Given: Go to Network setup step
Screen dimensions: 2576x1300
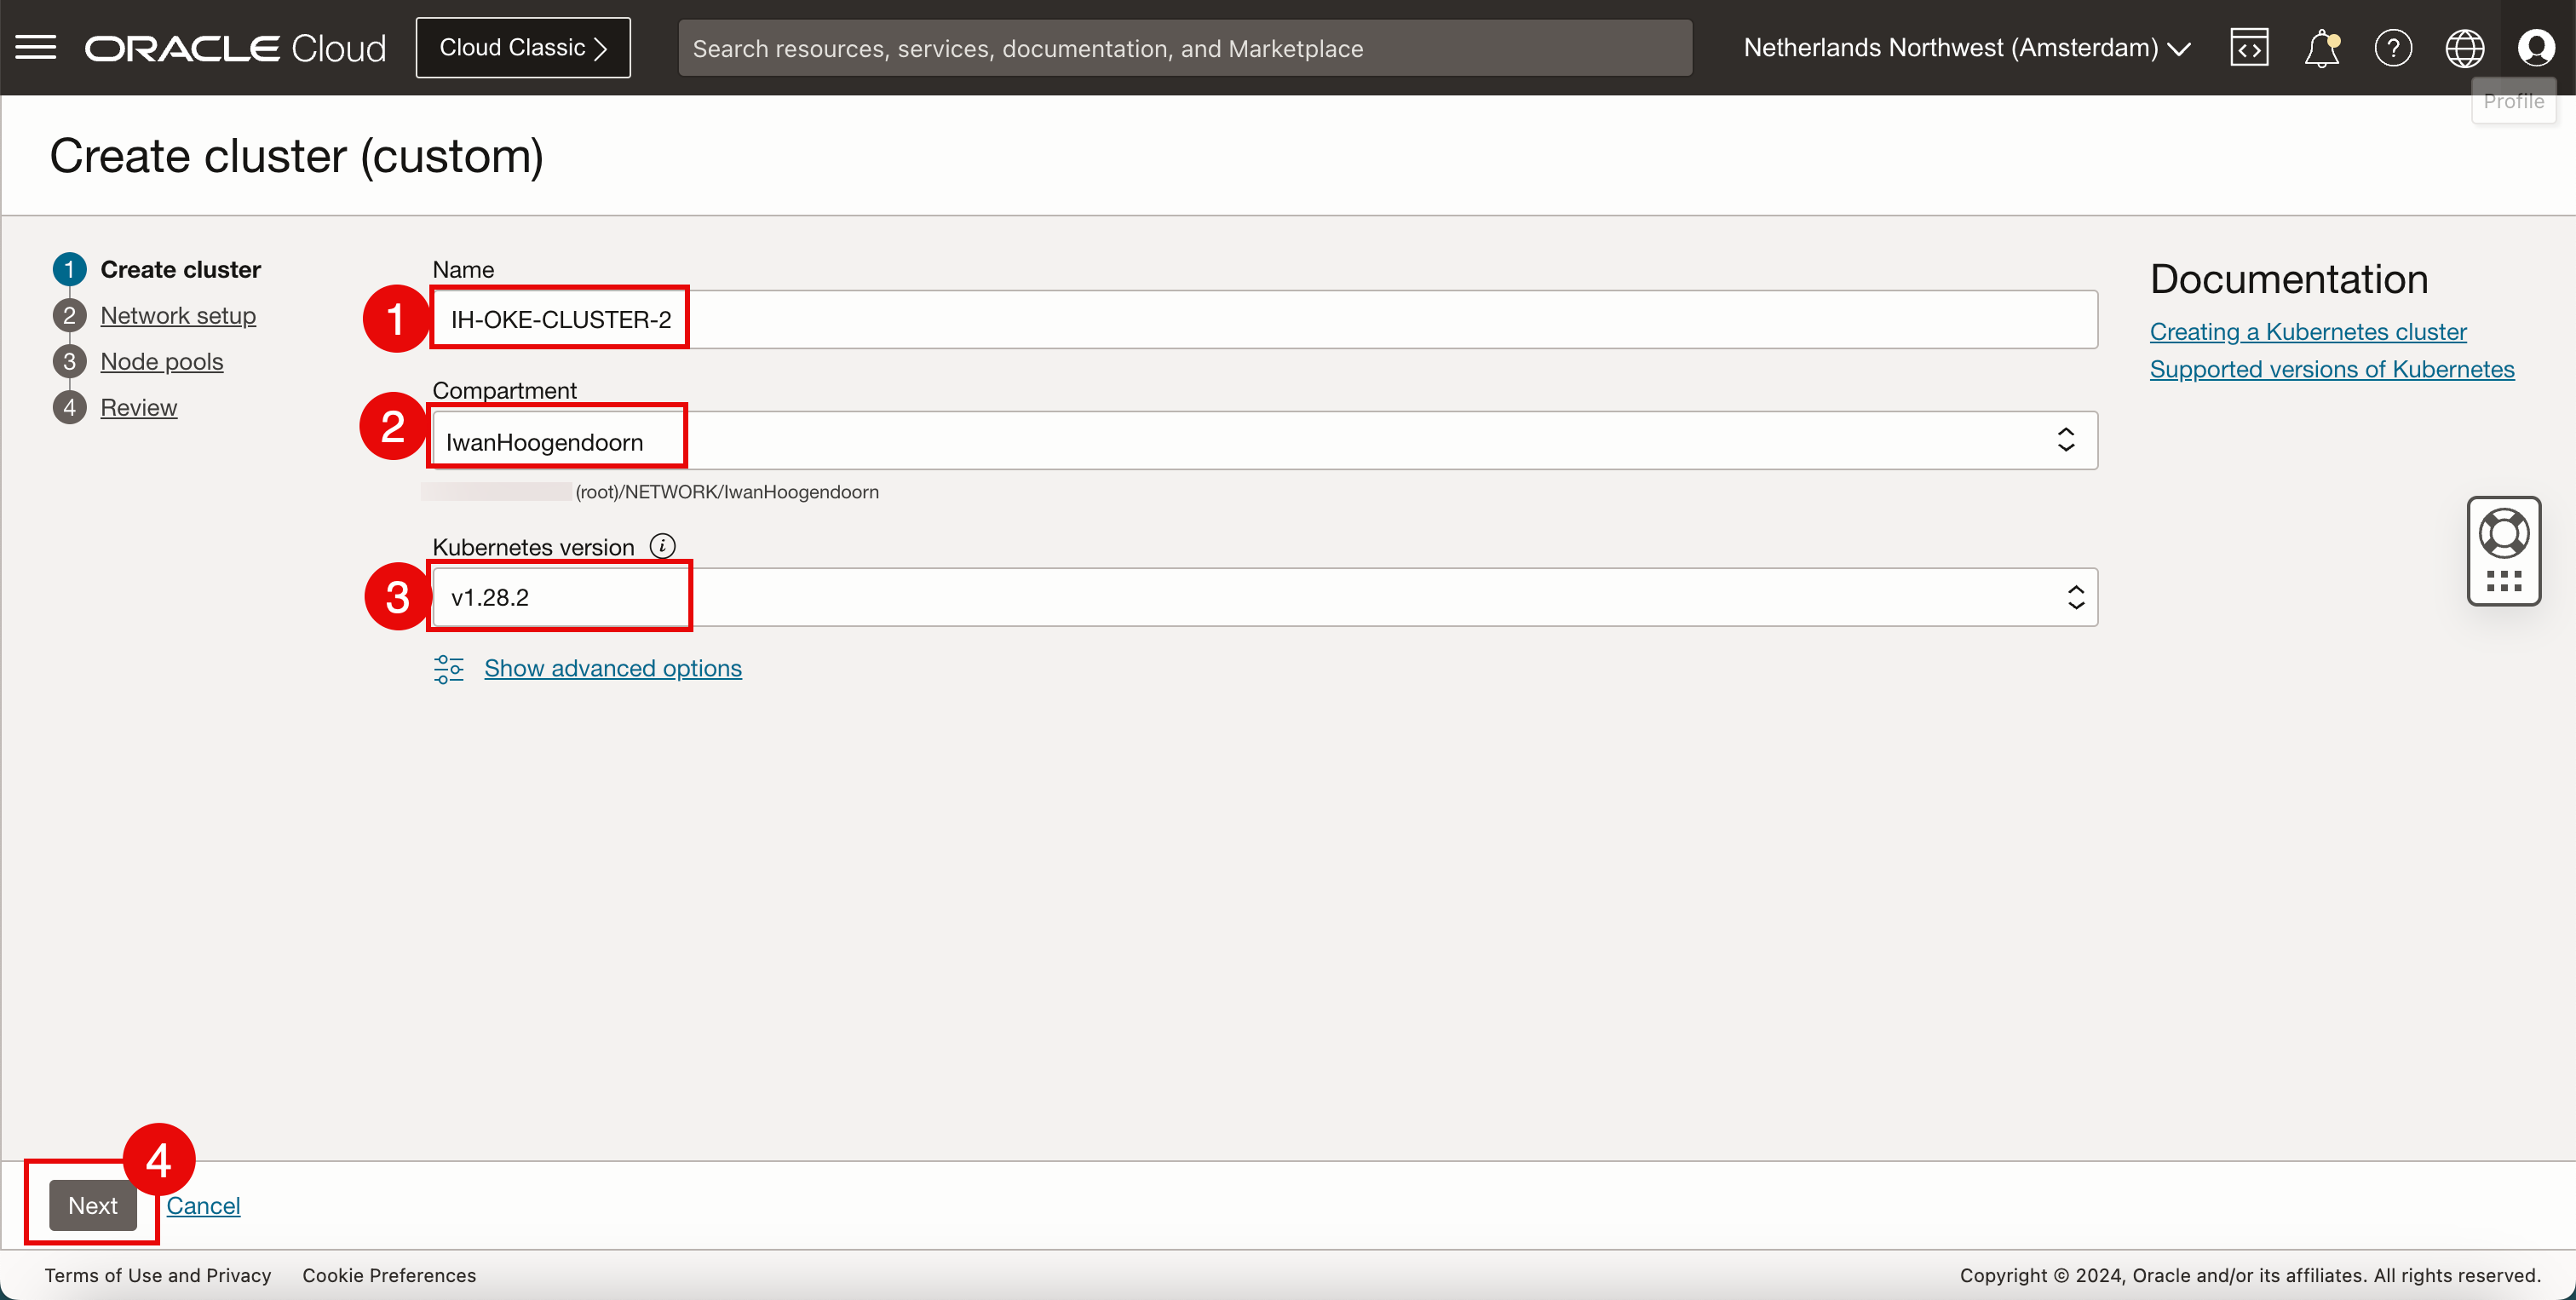Looking at the screenshot, I should pos(178,315).
